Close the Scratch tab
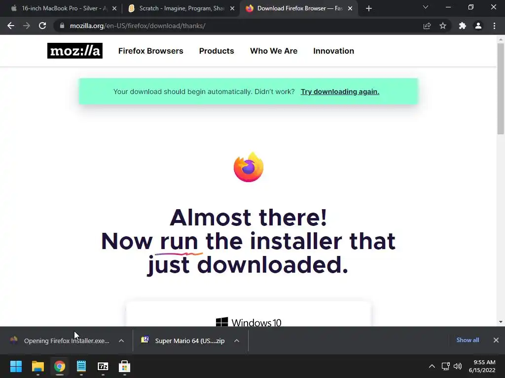505x378 pixels. tap(232, 8)
